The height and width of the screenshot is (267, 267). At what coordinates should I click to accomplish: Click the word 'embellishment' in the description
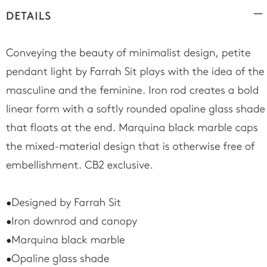click(x=44, y=165)
